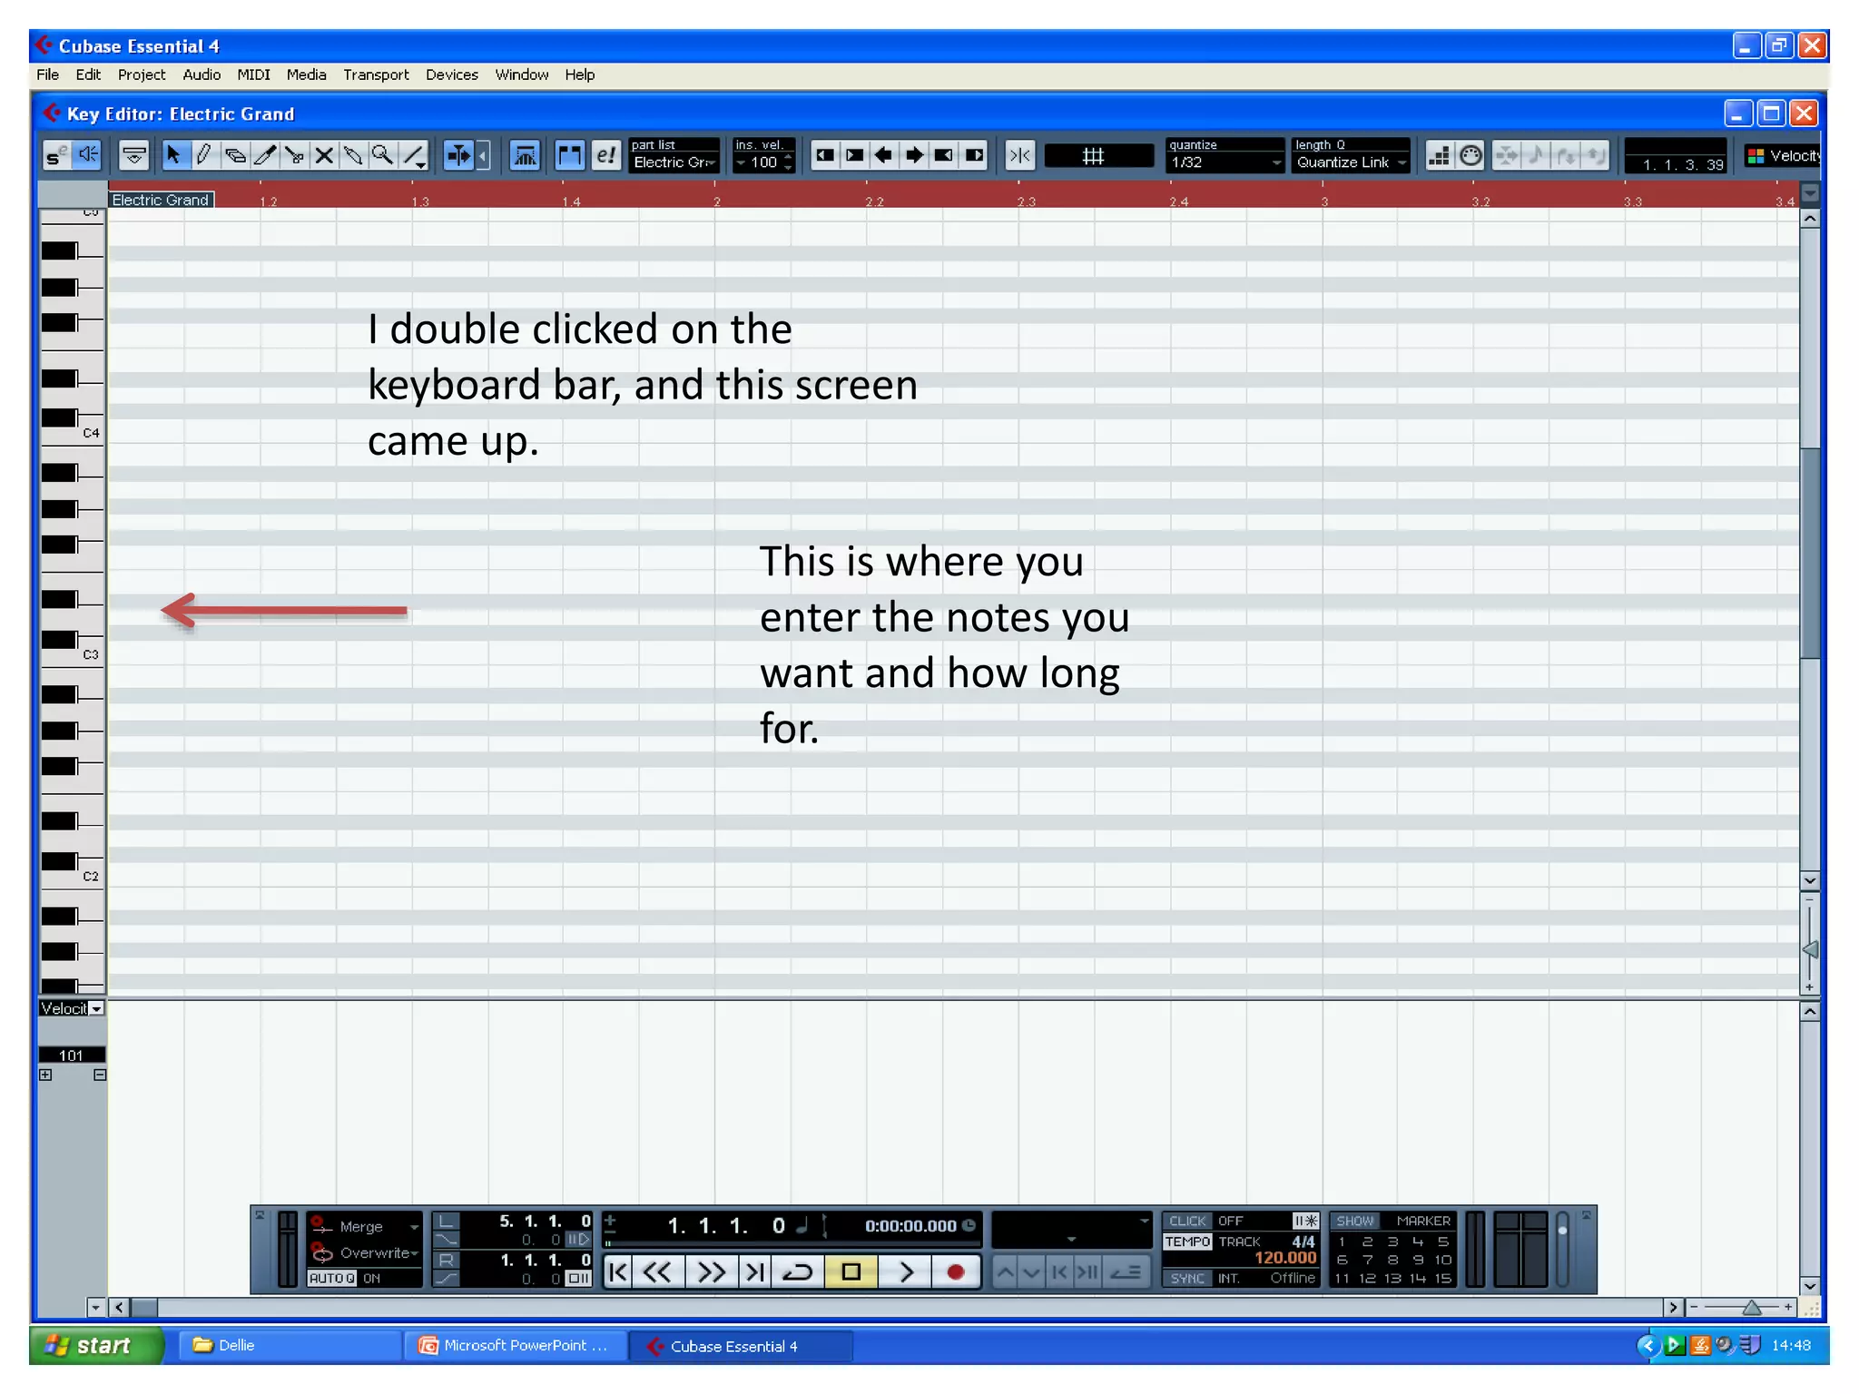Open length Q Quantize Link dropdown
The width and height of the screenshot is (1859, 1394).
[1352, 162]
